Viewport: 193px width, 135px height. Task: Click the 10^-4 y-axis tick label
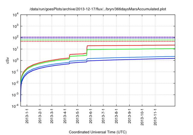(x=15, y=106)
